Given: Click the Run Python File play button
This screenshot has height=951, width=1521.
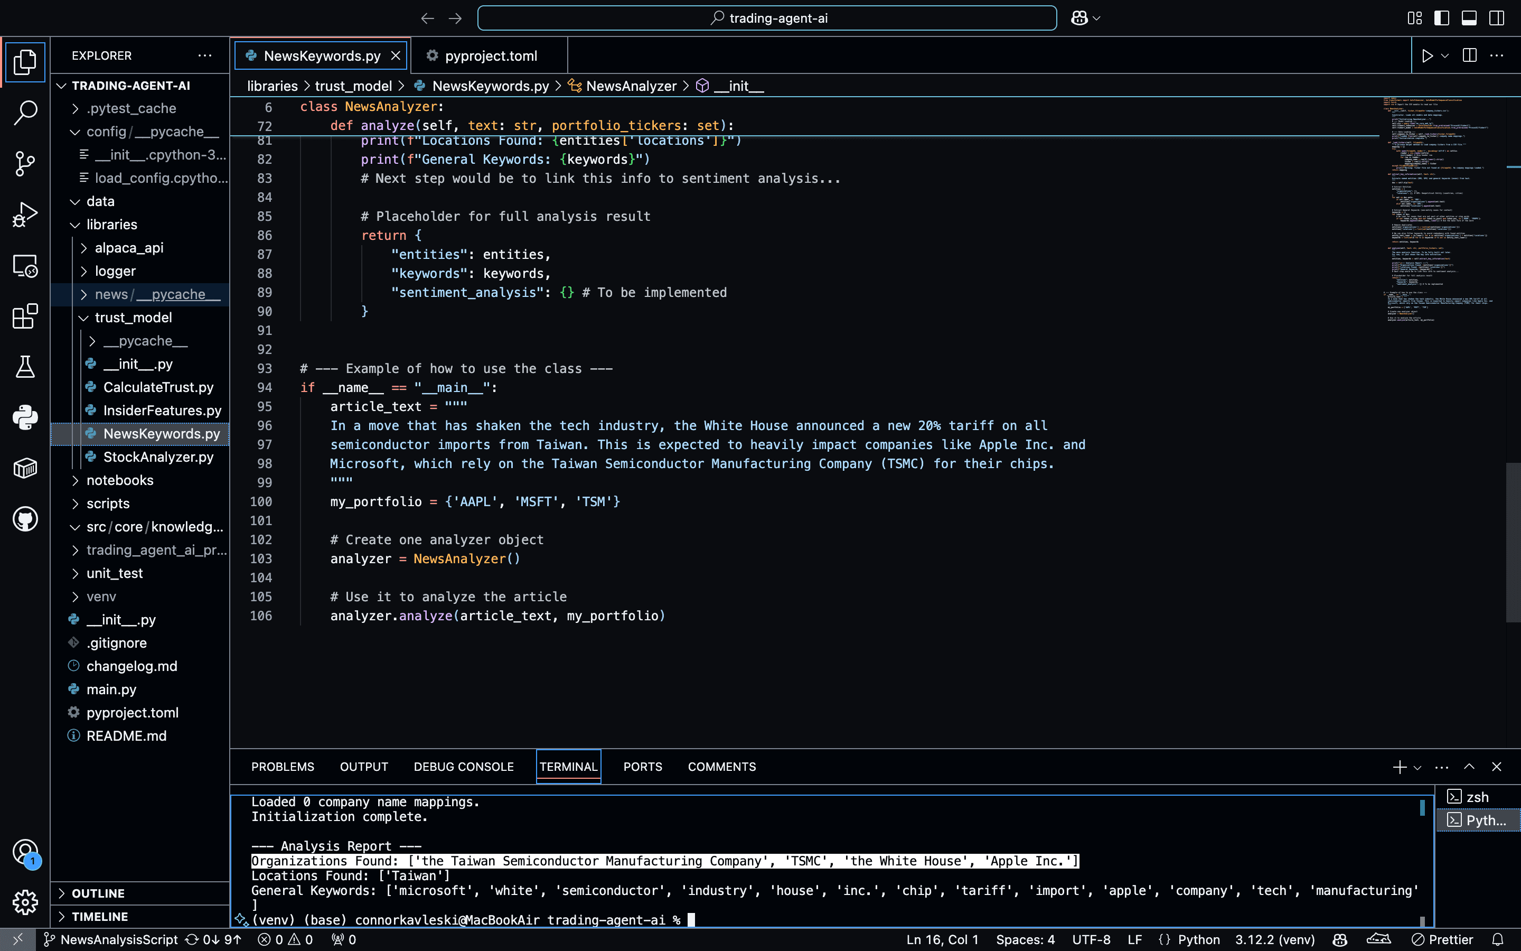Looking at the screenshot, I should click(1428, 56).
